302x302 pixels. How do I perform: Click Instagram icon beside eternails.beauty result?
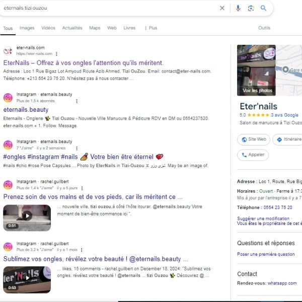[x=8, y=98]
